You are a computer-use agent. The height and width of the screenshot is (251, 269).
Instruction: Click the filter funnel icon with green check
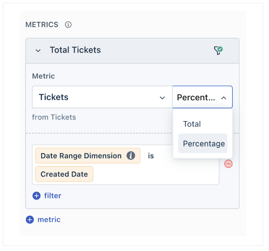(218, 50)
